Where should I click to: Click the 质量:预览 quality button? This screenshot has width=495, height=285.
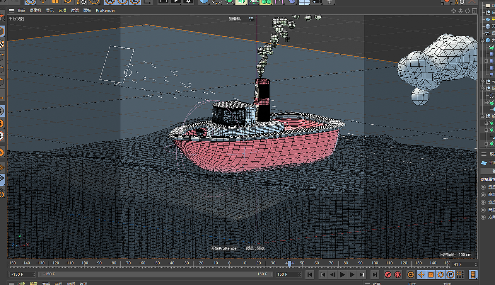tap(255, 248)
